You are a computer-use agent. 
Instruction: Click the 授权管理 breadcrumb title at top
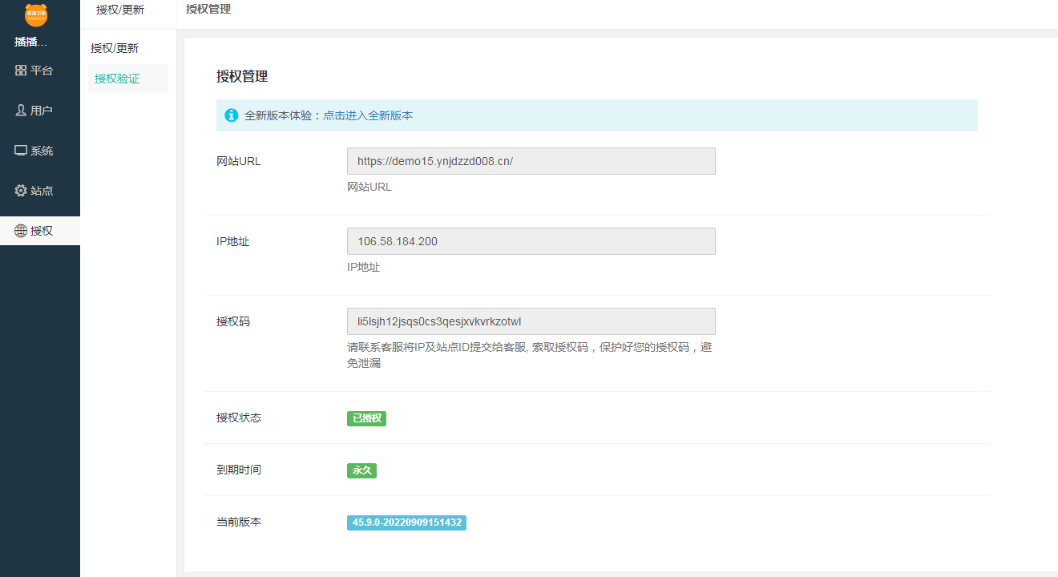pyautogui.click(x=208, y=10)
